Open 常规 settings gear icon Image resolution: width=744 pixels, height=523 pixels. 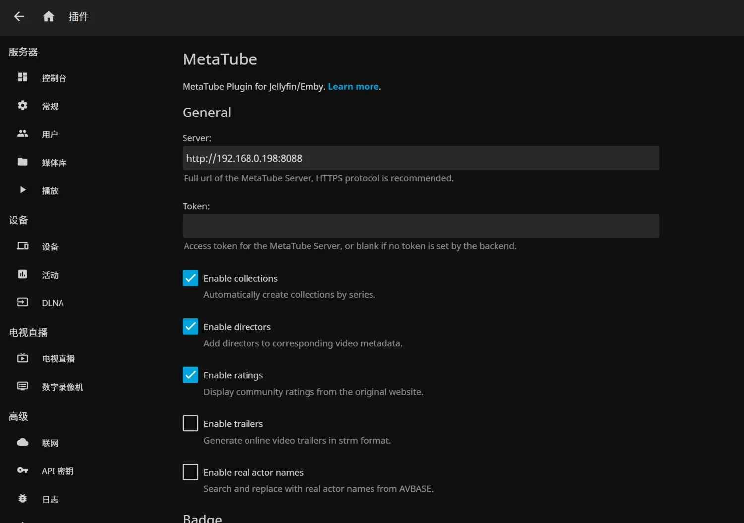(x=23, y=105)
